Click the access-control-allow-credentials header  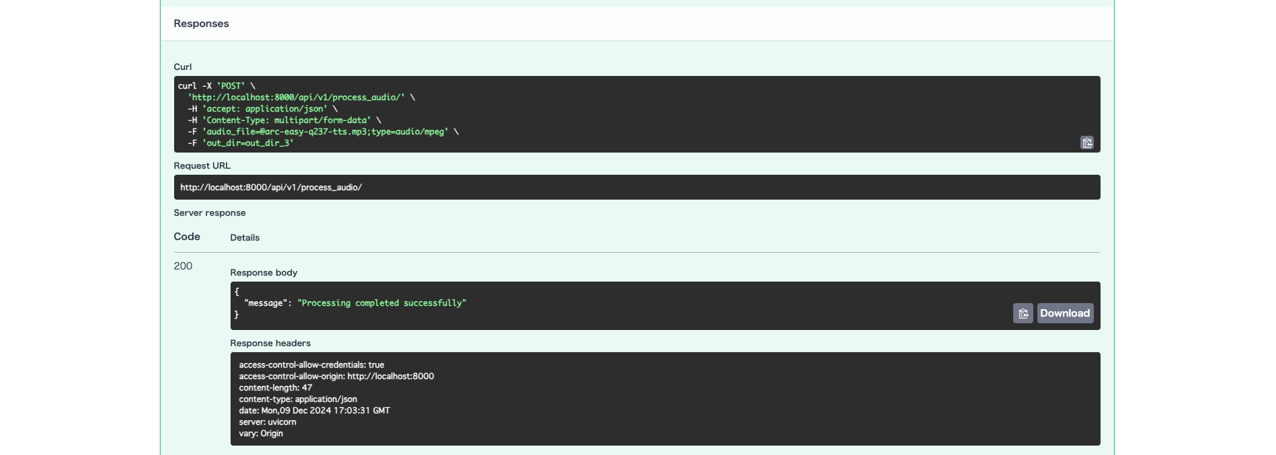coord(311,365)
